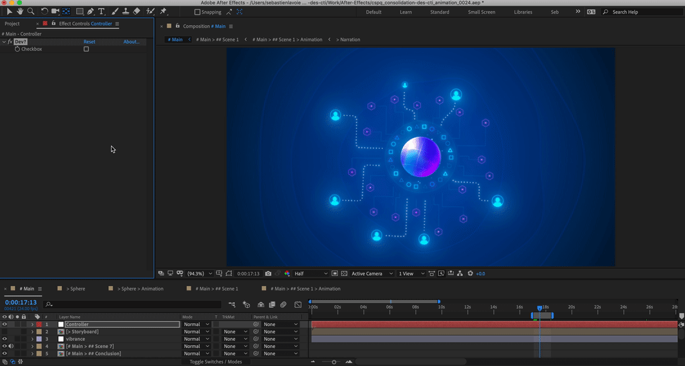Take a snapshot with the camera icon
The height and width of the screenshot is (366, 685).
point(268,274)
